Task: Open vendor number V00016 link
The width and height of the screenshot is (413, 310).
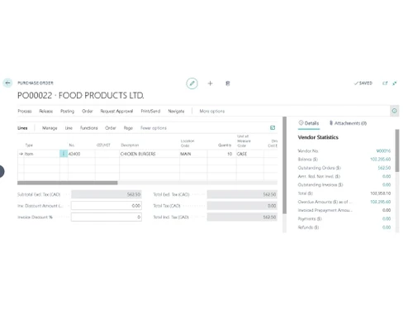Action: click(383, 150)
